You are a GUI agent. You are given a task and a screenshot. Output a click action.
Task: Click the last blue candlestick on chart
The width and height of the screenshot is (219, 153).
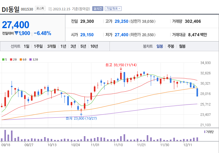(197, 92)
